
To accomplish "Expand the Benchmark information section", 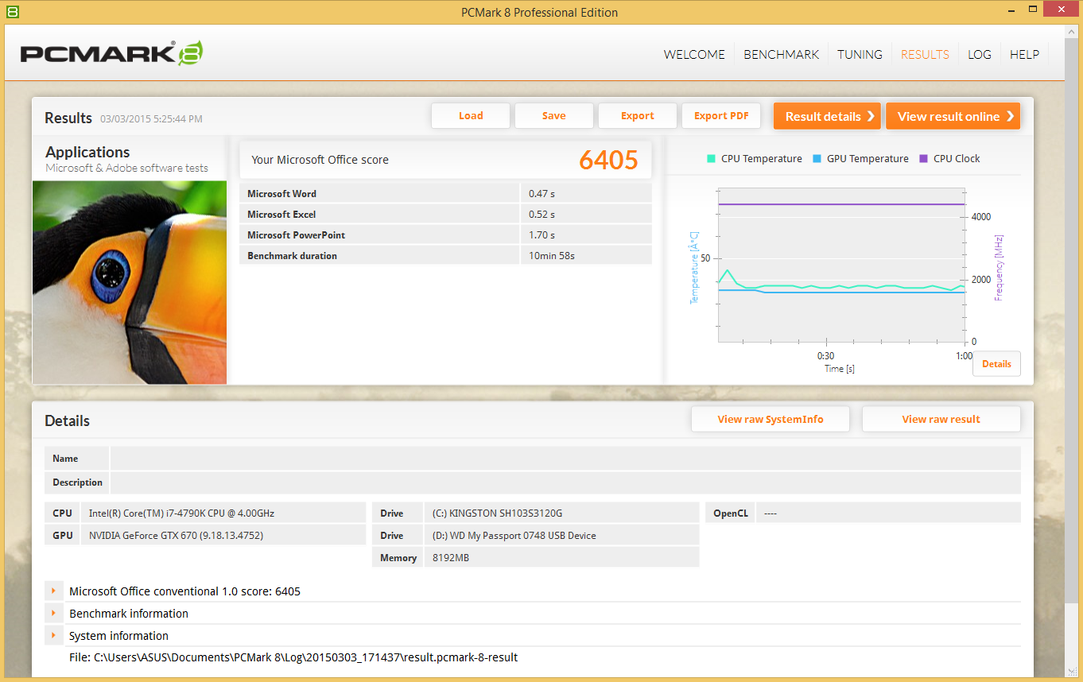I will (x=53, y=614).
